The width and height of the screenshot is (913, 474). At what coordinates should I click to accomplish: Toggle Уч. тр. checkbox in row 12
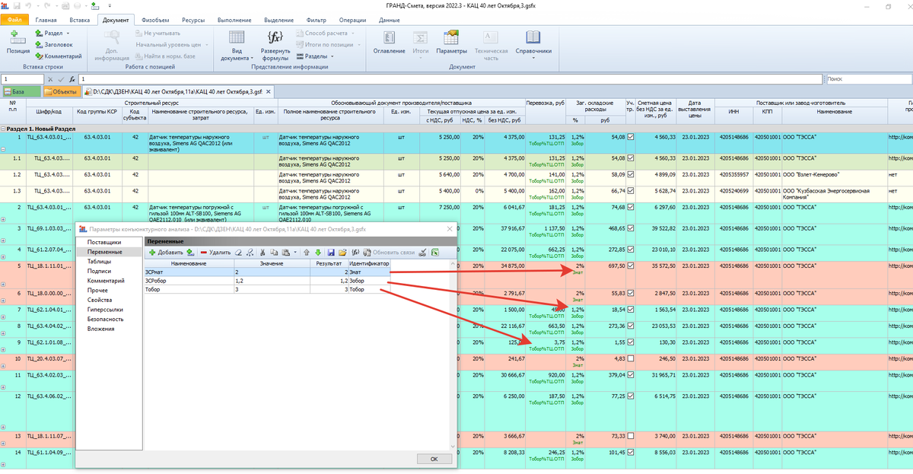pyautogui.click(x=630, y=396)
